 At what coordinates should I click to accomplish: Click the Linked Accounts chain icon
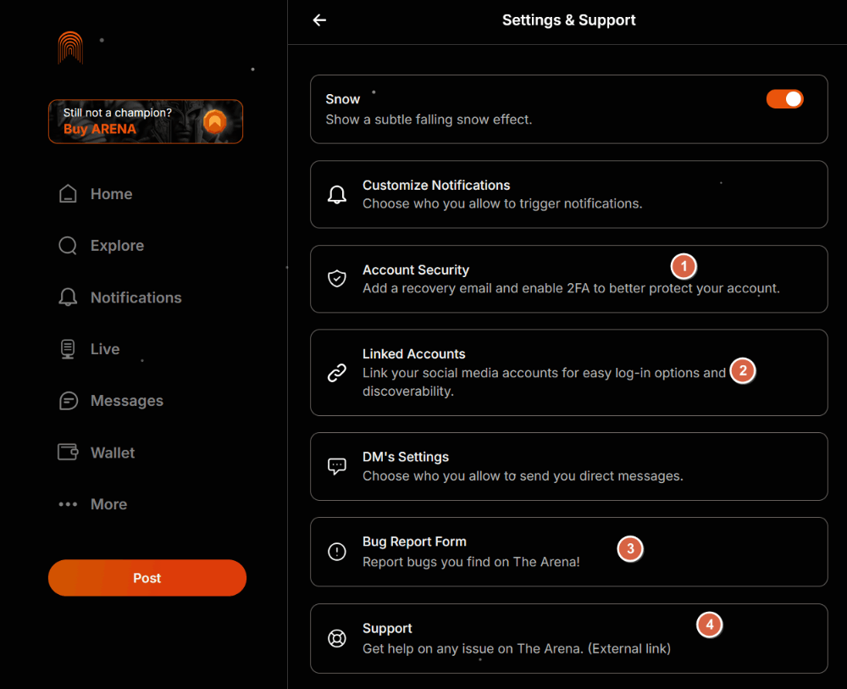click(x=337, y=373)
